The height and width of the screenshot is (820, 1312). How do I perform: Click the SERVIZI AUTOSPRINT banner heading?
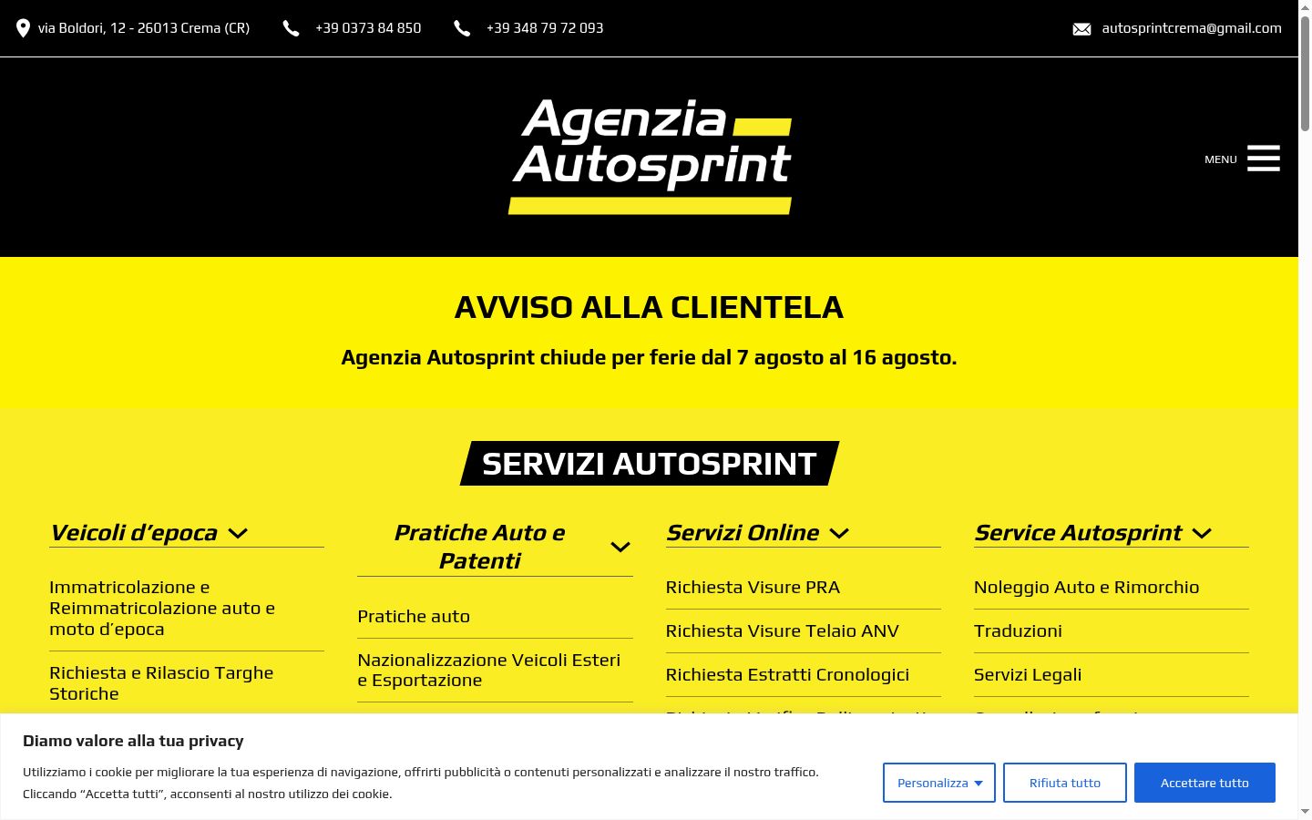(x=650, y=464)
